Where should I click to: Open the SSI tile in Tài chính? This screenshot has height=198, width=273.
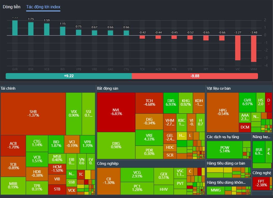point(88,114)
